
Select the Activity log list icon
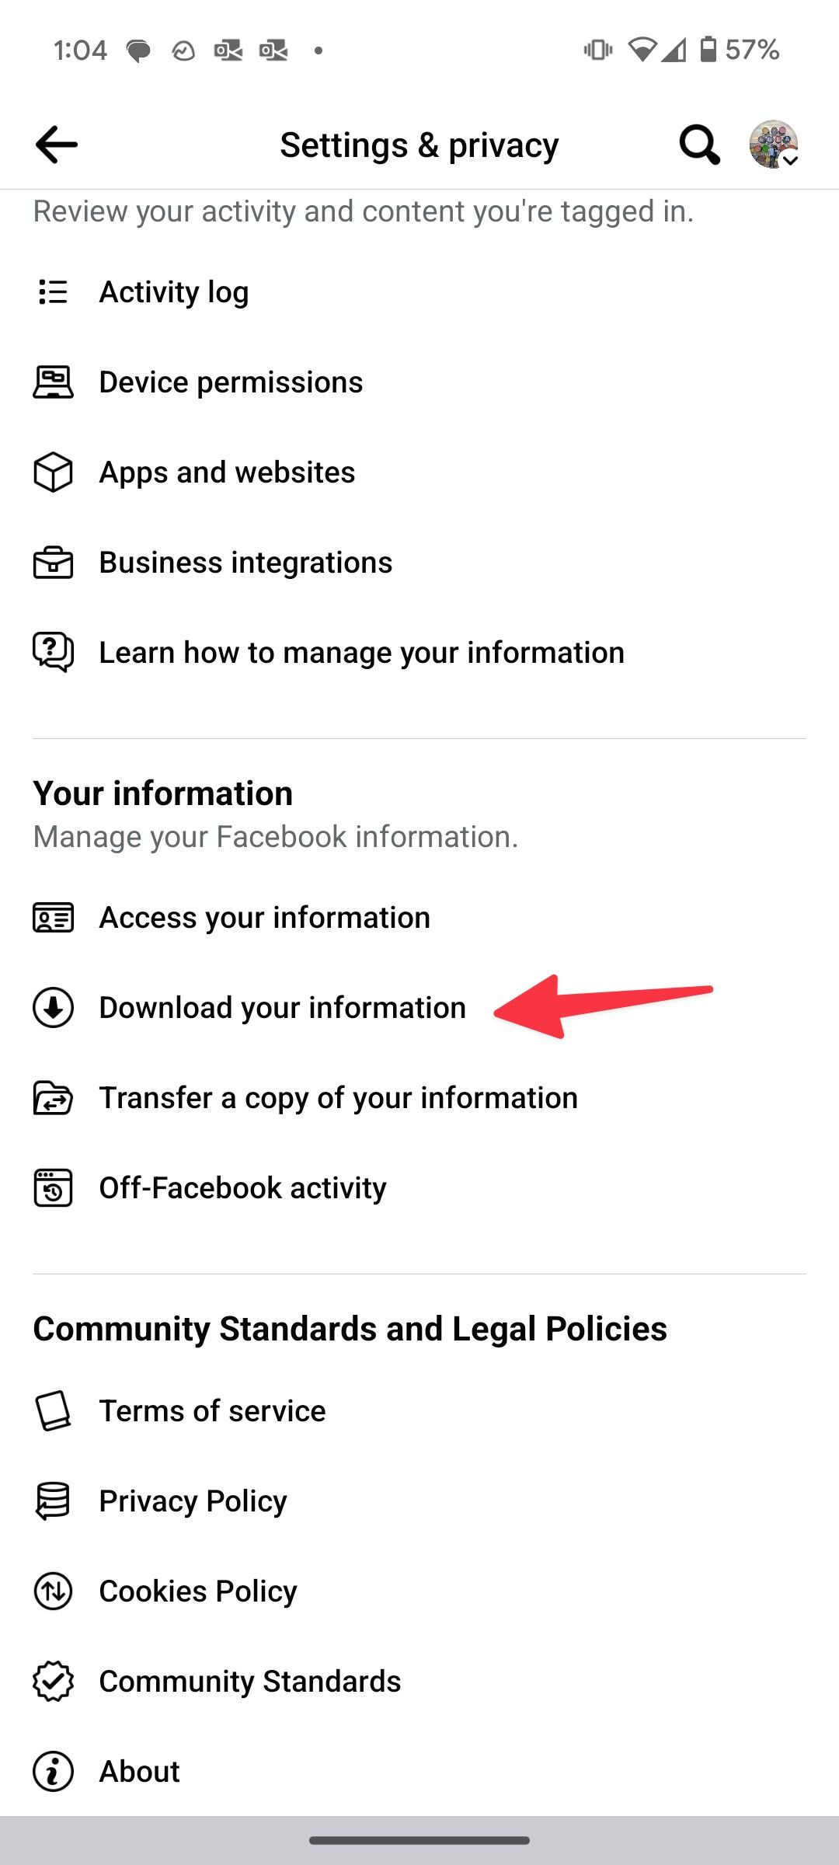pos(51,293)
